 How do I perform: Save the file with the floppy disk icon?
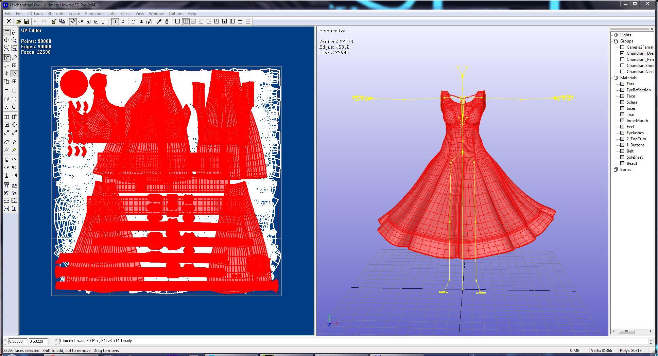[26, 21]
